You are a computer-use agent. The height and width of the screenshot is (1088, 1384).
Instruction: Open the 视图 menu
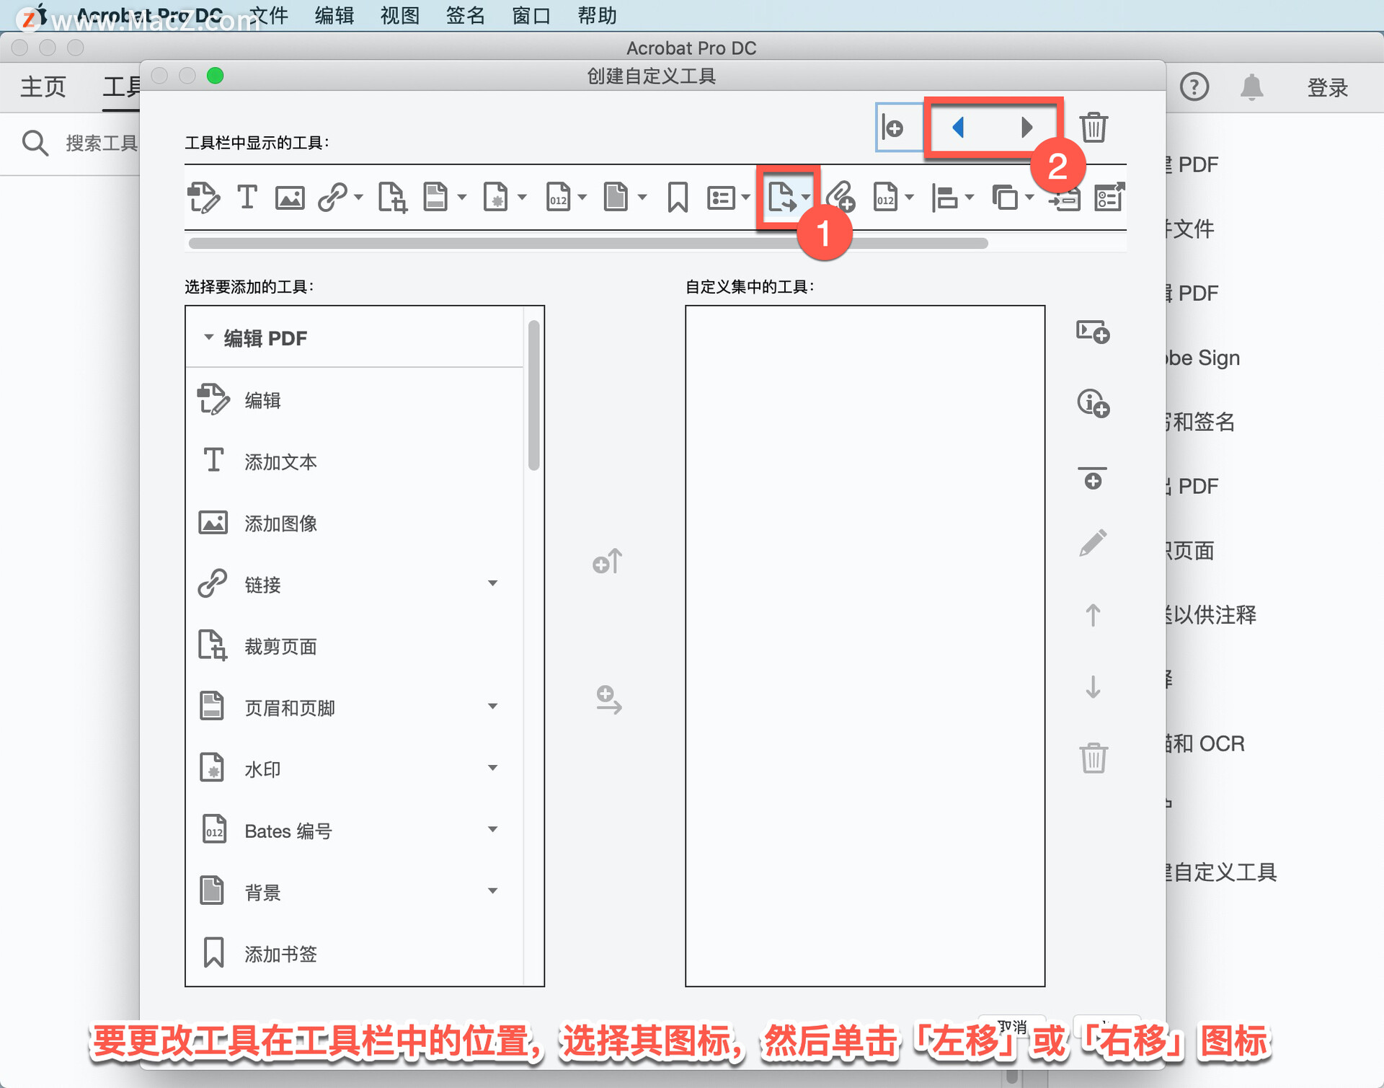(x=399, y=15)
